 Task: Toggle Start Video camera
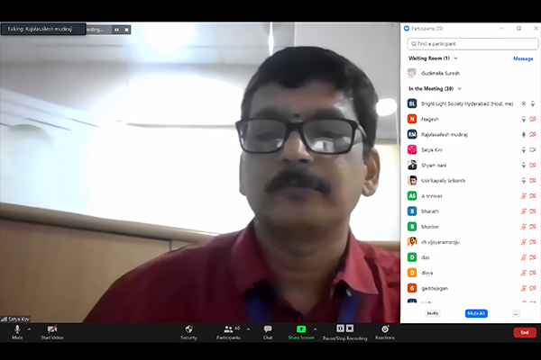(52, 329)
